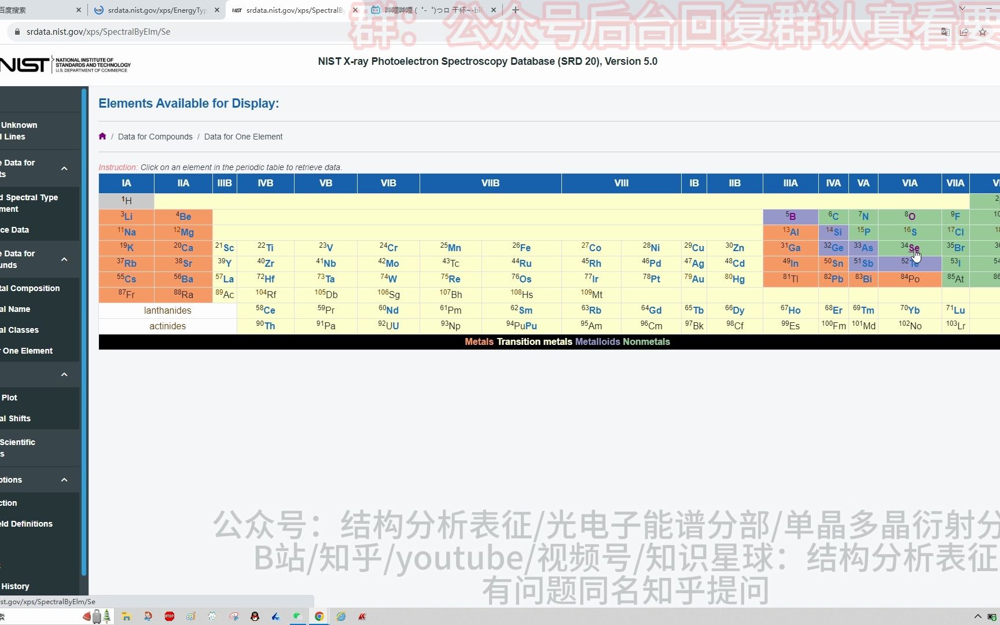Close the bilibili tab
Screen dimensions: 1000x625
pos(494,10)
